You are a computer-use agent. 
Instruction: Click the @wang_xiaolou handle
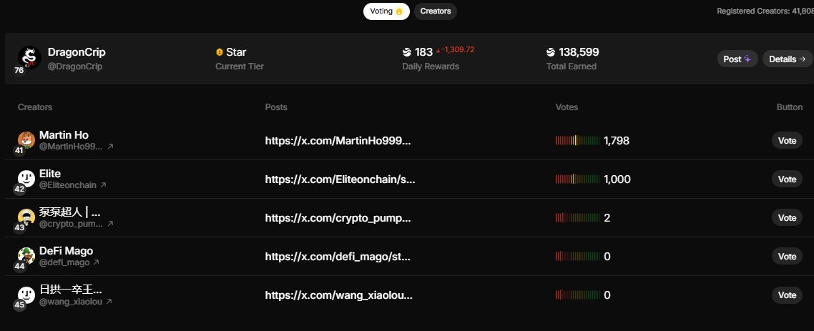coord(71,302)
